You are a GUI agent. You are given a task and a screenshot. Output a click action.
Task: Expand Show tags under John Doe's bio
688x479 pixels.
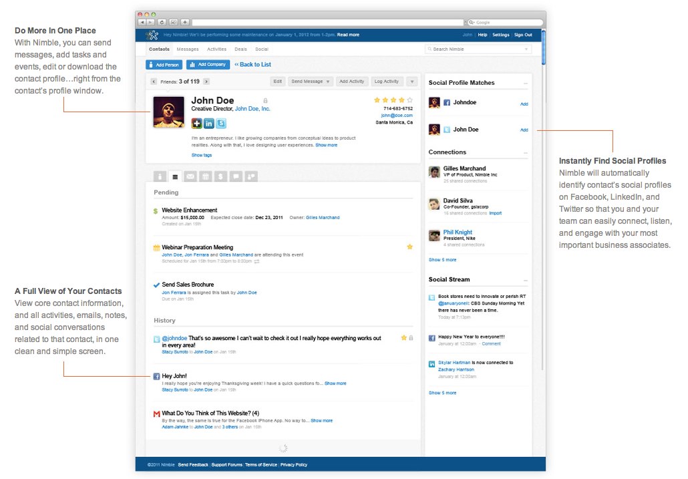[x=202, y=155]
